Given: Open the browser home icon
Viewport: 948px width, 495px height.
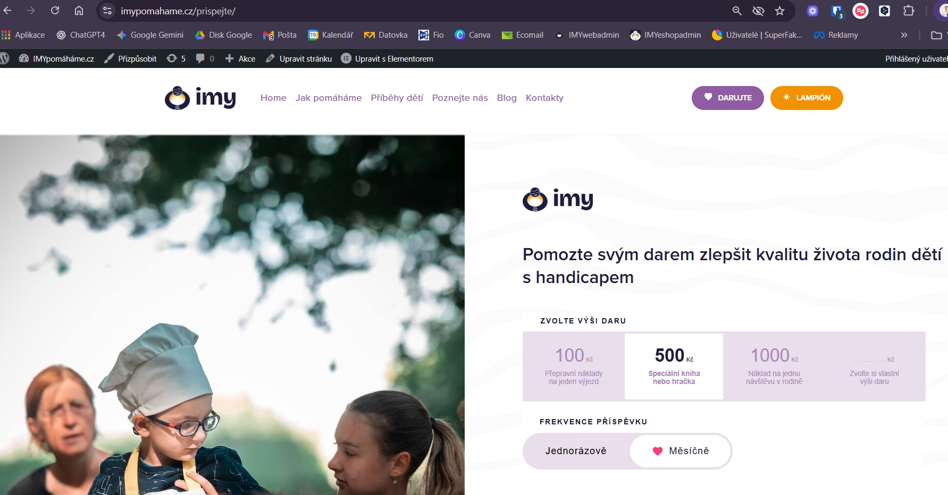Looking at the screenshot, I should 79,11.
